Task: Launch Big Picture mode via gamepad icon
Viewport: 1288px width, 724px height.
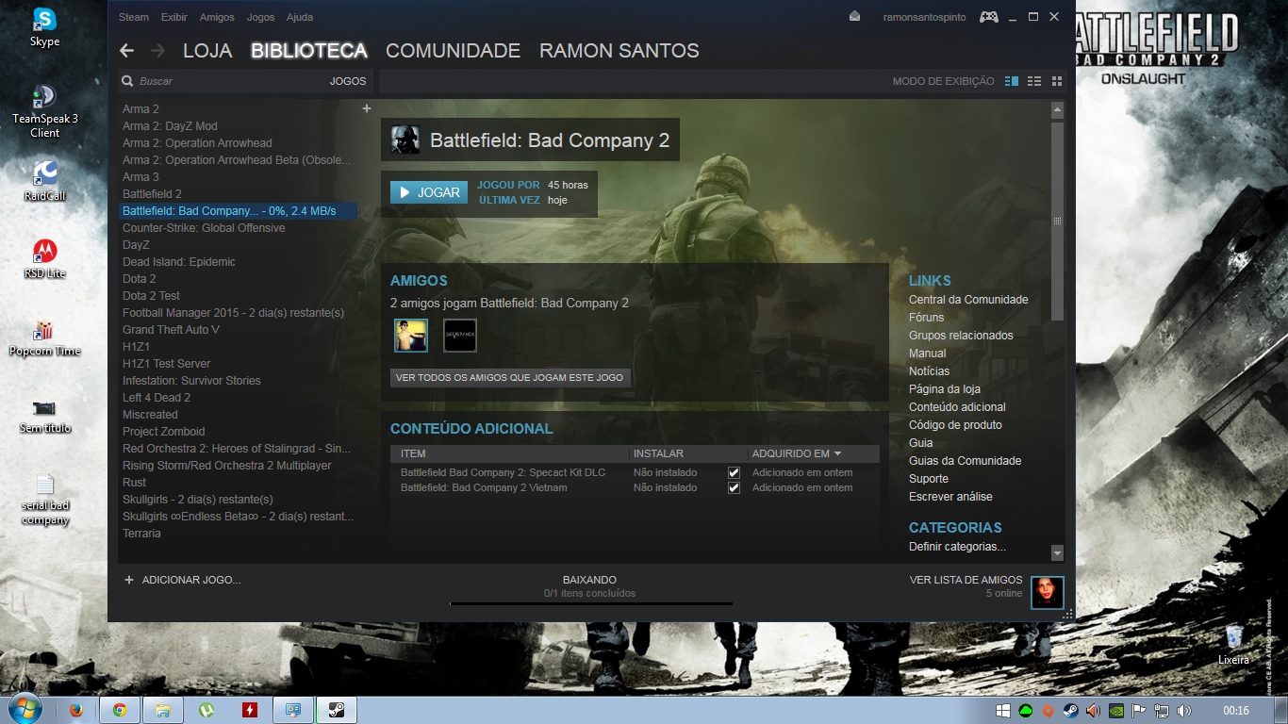Action: (989, 17)
